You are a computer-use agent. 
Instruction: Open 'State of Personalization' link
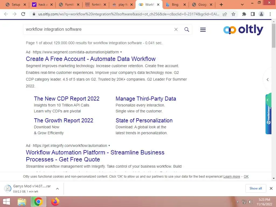pyautogui.click(x=144, y=120)
